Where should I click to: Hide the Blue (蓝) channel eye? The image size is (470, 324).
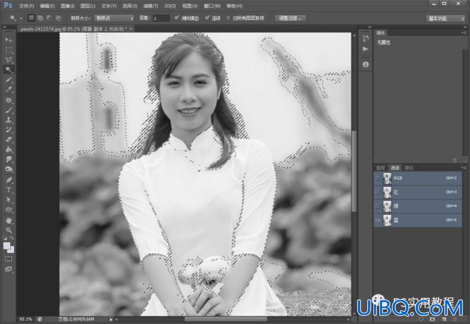[378, 220]
